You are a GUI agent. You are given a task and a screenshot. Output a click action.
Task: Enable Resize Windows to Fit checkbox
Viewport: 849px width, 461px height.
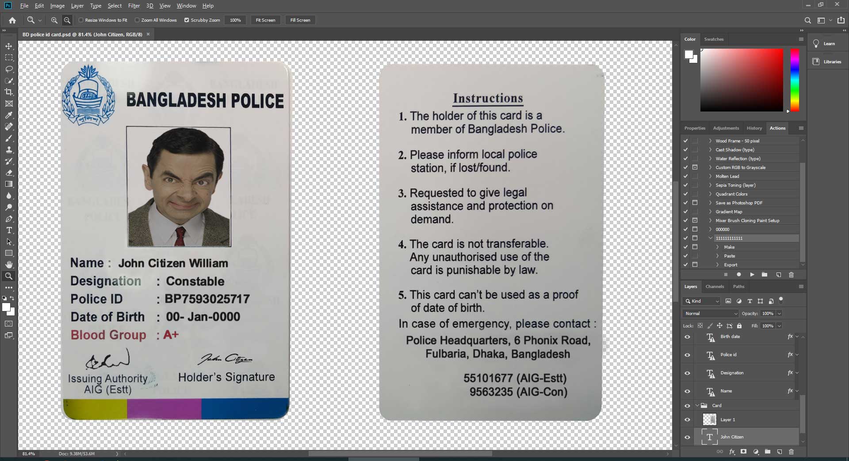click(81, 20)
